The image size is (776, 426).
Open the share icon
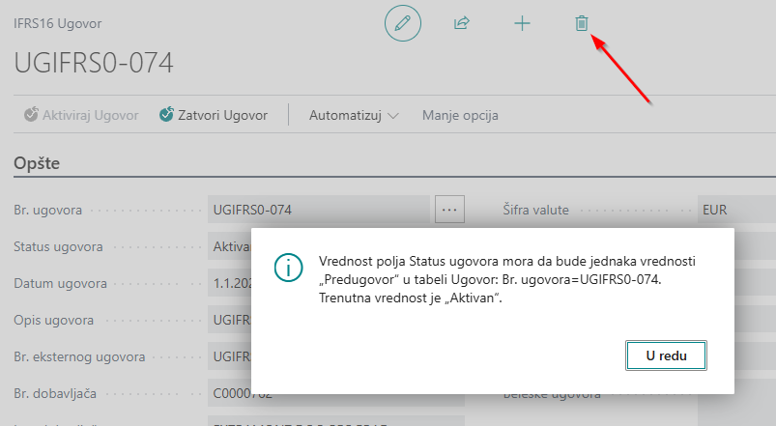pyautogui.click(x=462, y=23)
